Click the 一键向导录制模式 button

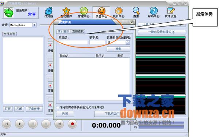click(x=162, y=32)
